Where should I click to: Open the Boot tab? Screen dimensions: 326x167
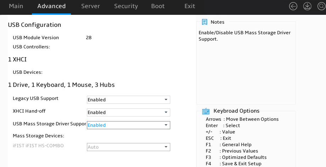pyautogui.click(x=158, y=6)
